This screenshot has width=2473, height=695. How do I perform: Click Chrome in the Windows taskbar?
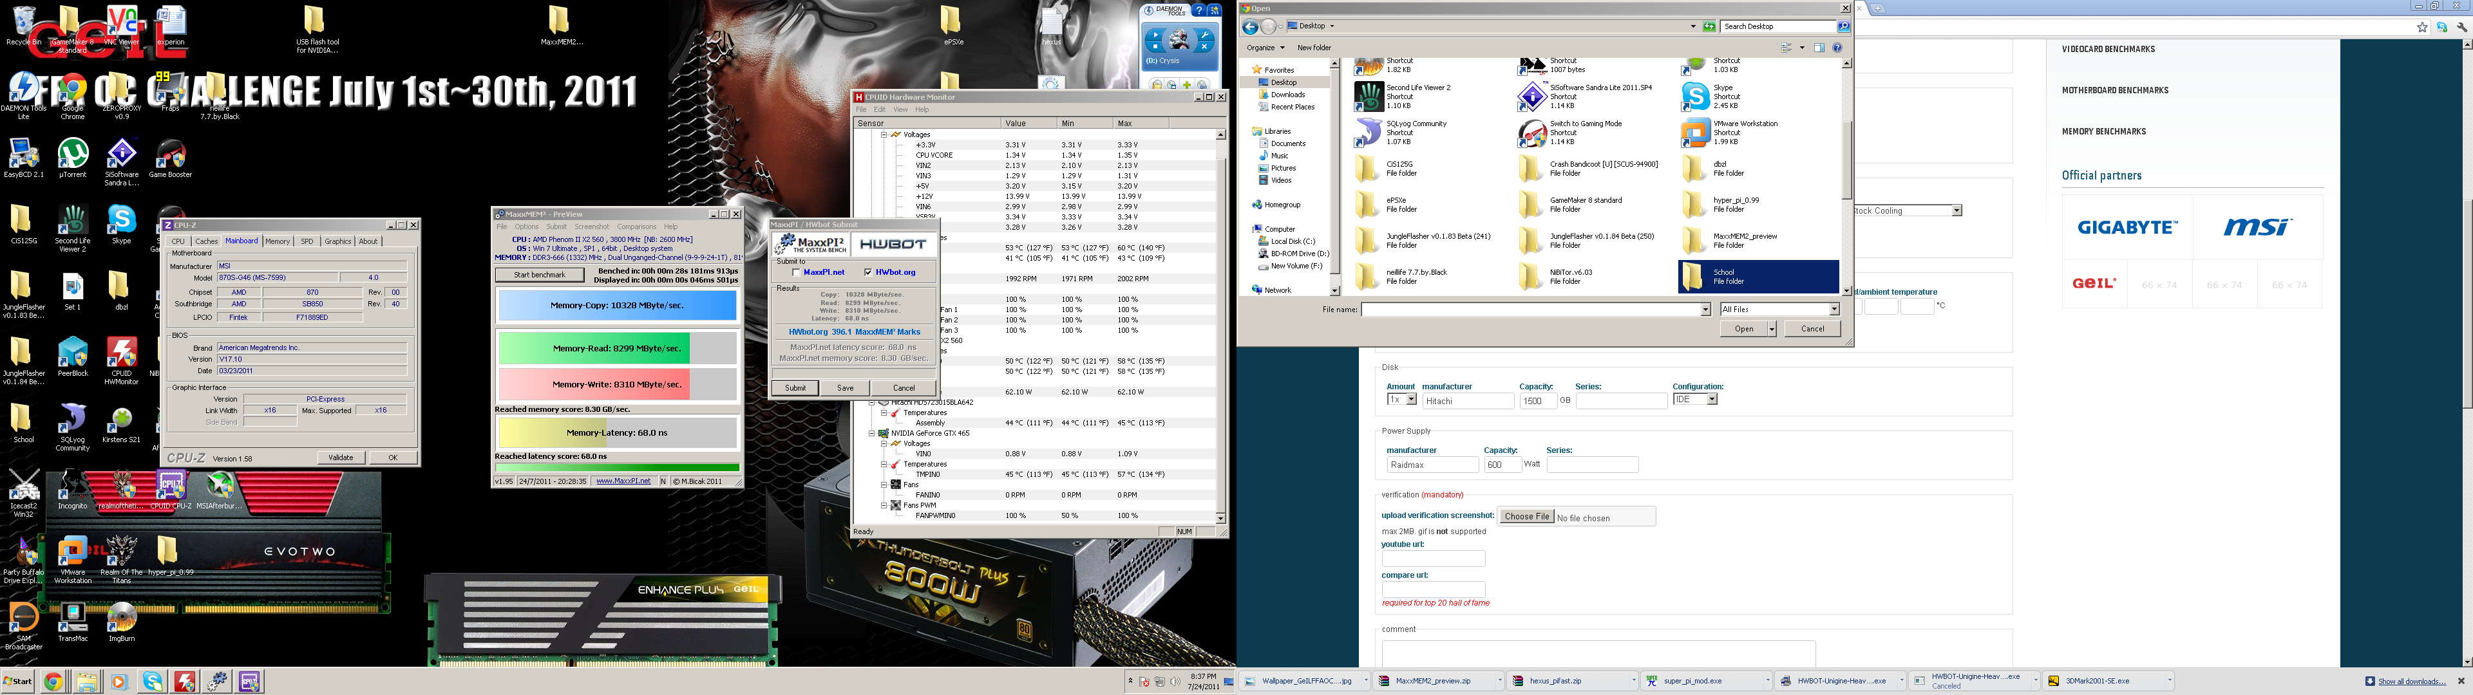pyautogui.click(x=53, y=681)
